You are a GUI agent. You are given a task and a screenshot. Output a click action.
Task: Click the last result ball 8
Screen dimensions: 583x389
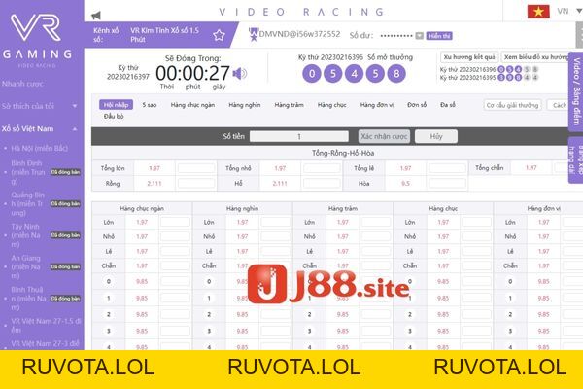point(396,73)
